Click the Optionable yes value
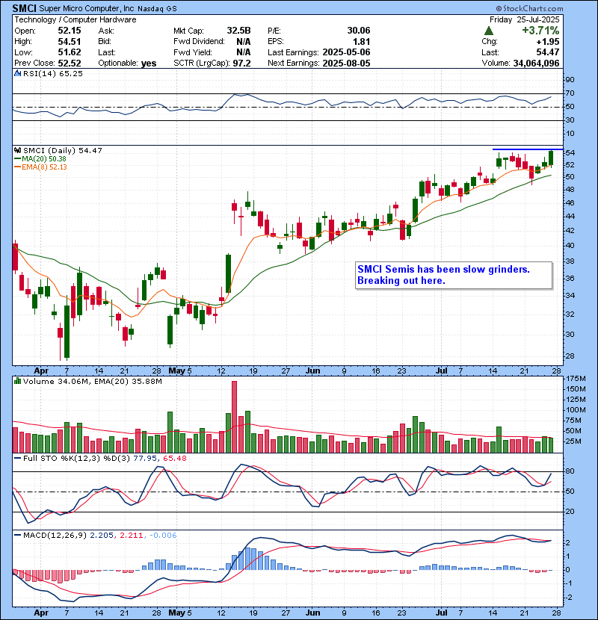The image size is (598, 620). click(149, 63)
